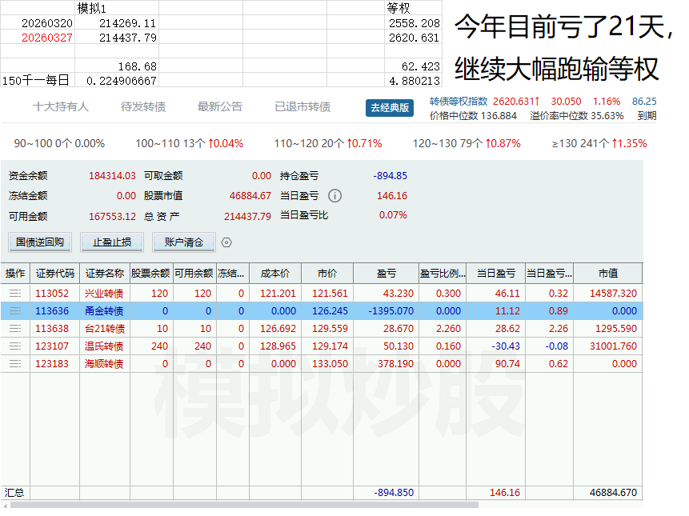The image size is (689, 516).
Task: Click the 去经典版 button
Action: tap(390, 108)
